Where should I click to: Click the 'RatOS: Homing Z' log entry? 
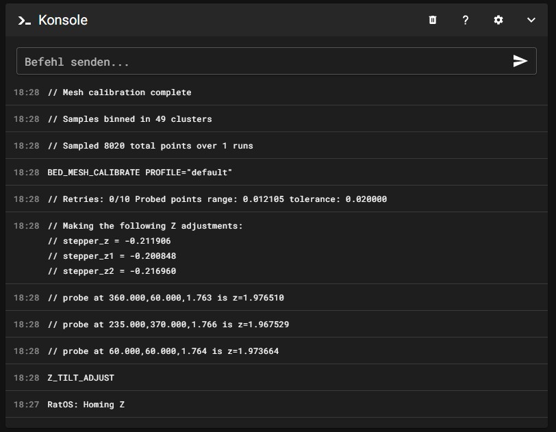(86, 405)
